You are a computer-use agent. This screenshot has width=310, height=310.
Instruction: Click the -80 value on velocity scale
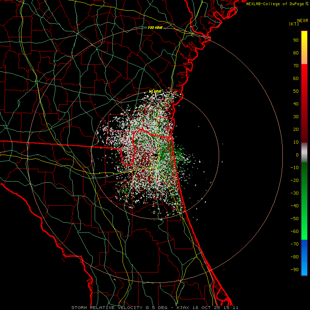294,257
